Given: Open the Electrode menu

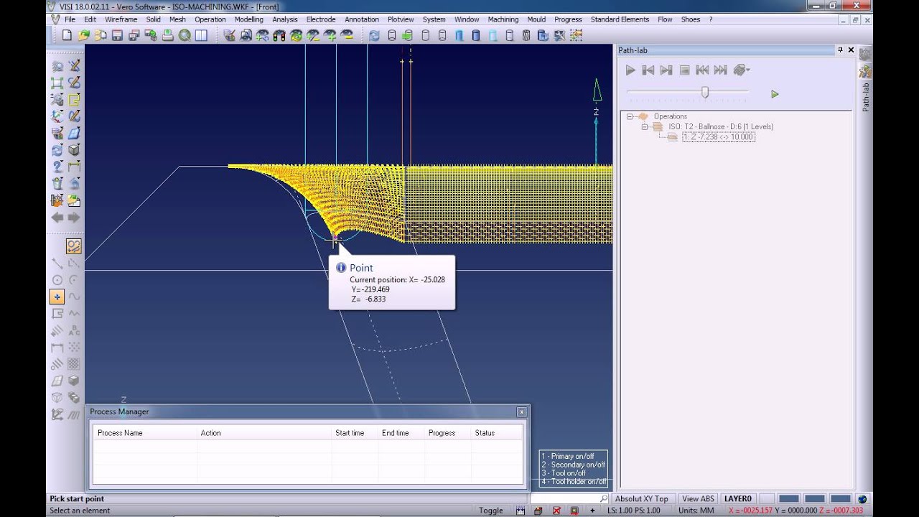Looking at the screenshot, I should (321, 19).
